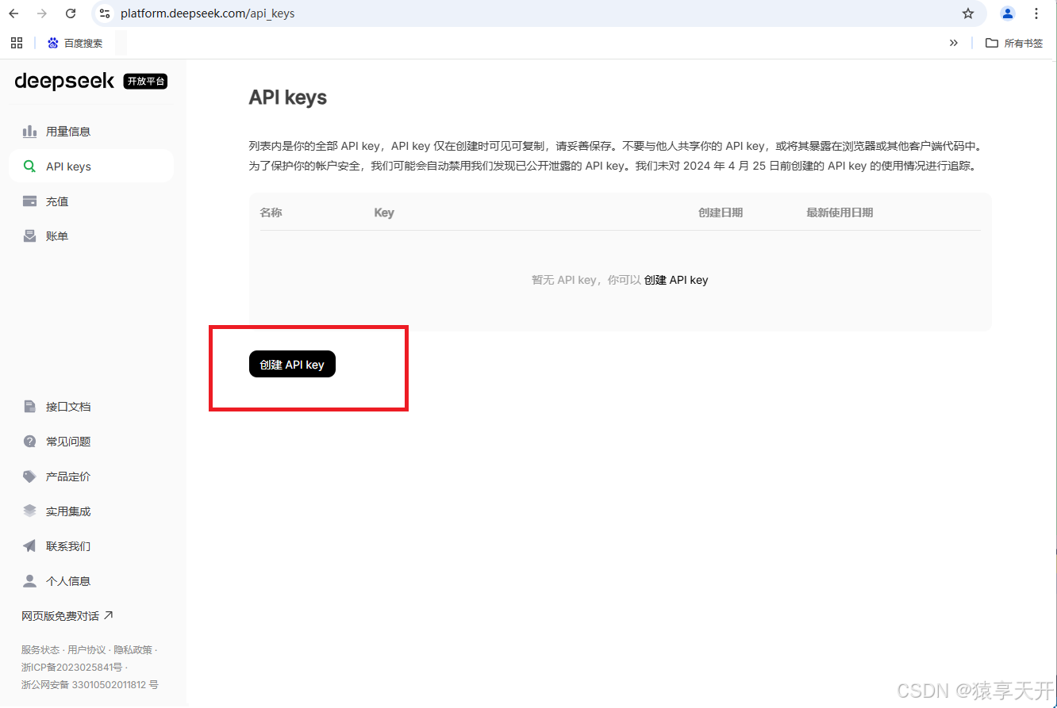1057x708 pixels.
Task: Open the 个人信息 person icon
Action: pos(29,580)
